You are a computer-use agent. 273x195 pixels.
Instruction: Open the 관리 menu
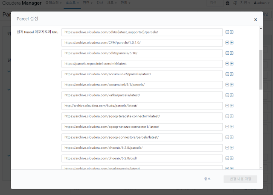(x=125, y=3)
